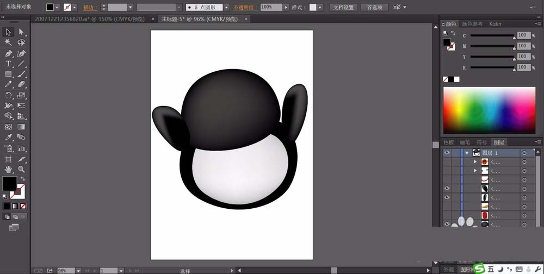Switch to the 颜色参考 panel tab
544x274 pixels.
pos(472,24)
